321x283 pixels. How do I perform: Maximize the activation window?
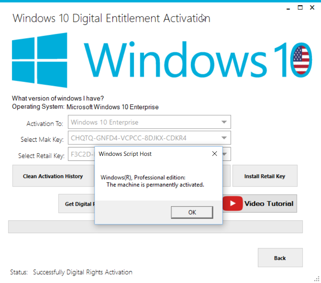(x=300, y=8)
